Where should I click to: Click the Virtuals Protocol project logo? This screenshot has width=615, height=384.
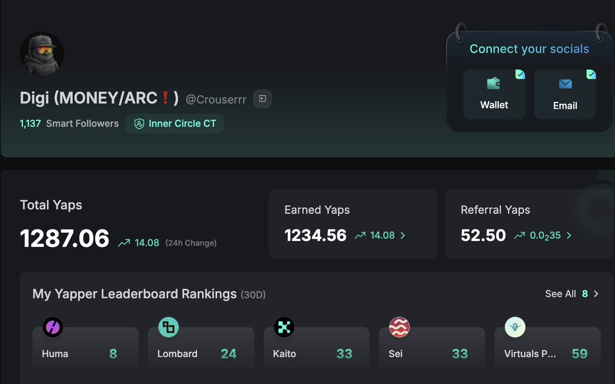click(x=515, y=327)
